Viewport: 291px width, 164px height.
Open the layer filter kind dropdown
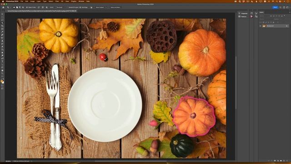pos(265,16)
